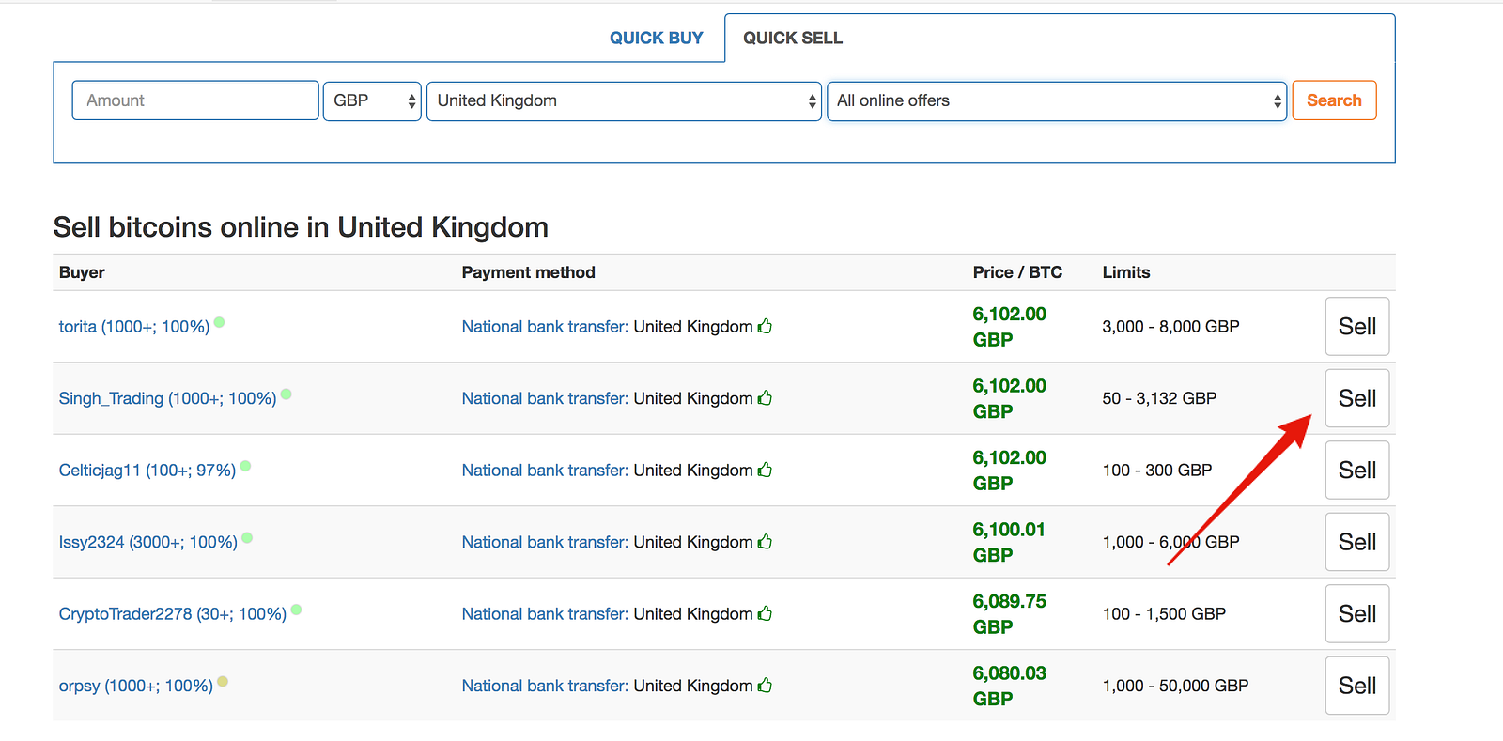Focus the Amount input field
Image resolution: width=1503 pixels, height=741 pixels.
pyautogui.click(x=195, y=100)
